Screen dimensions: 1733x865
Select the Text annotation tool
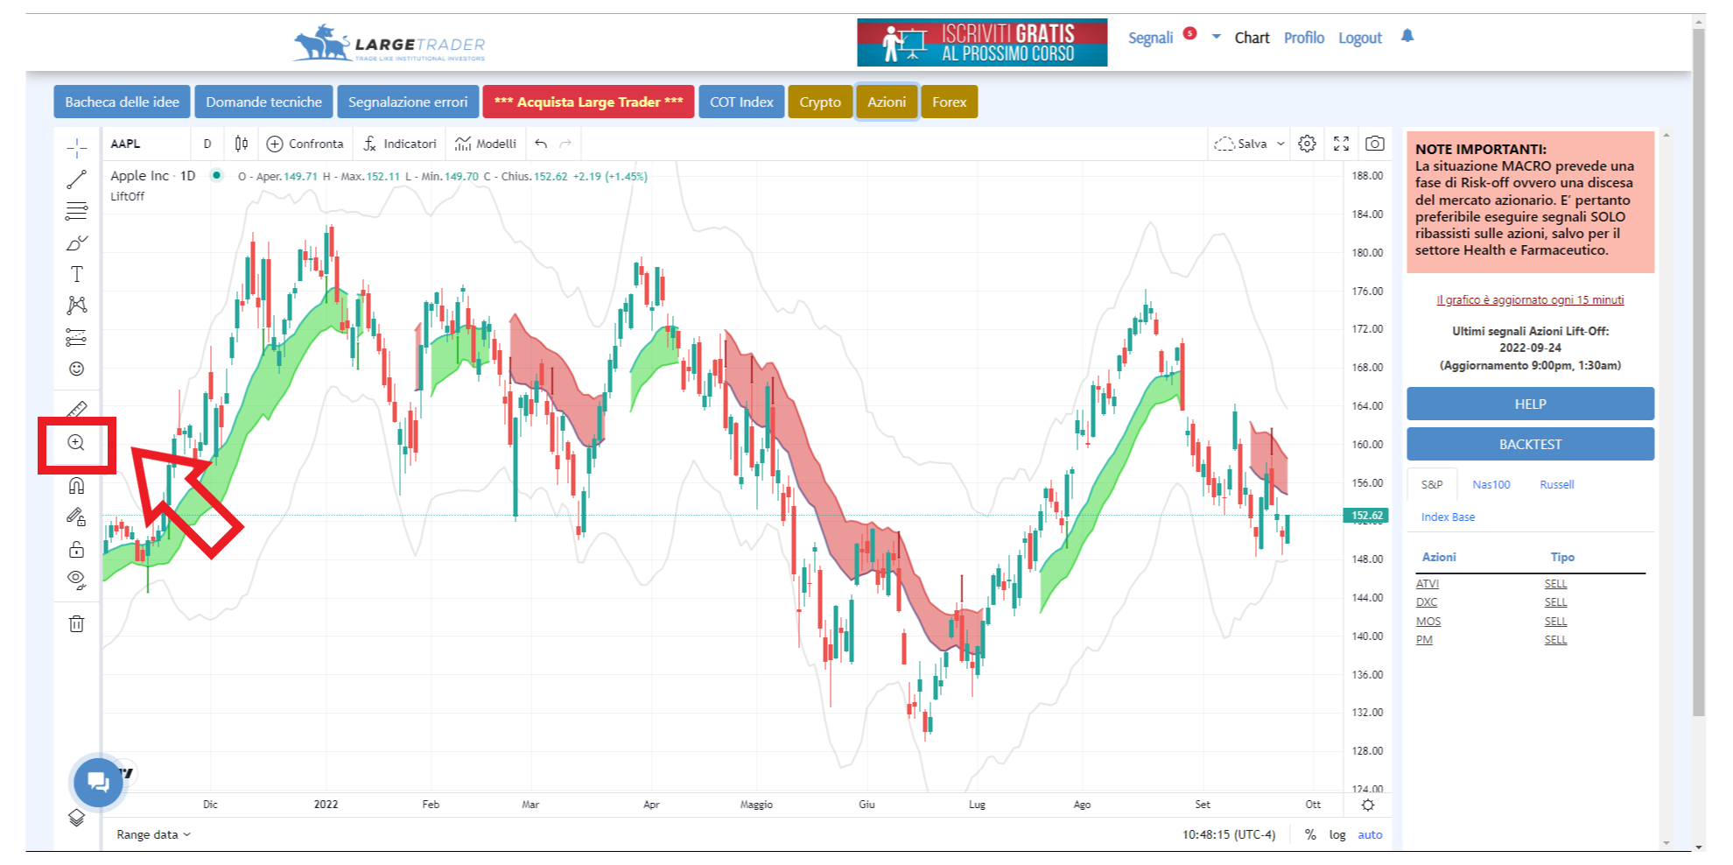point(77,274)
